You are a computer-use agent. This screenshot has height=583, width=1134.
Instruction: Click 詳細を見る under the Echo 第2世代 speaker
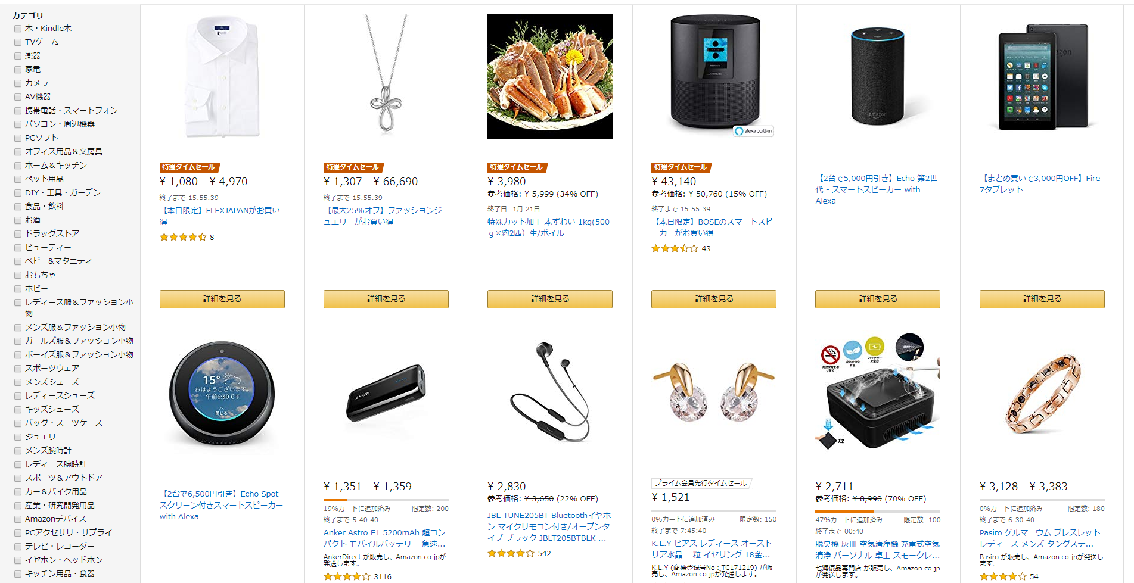878,299
